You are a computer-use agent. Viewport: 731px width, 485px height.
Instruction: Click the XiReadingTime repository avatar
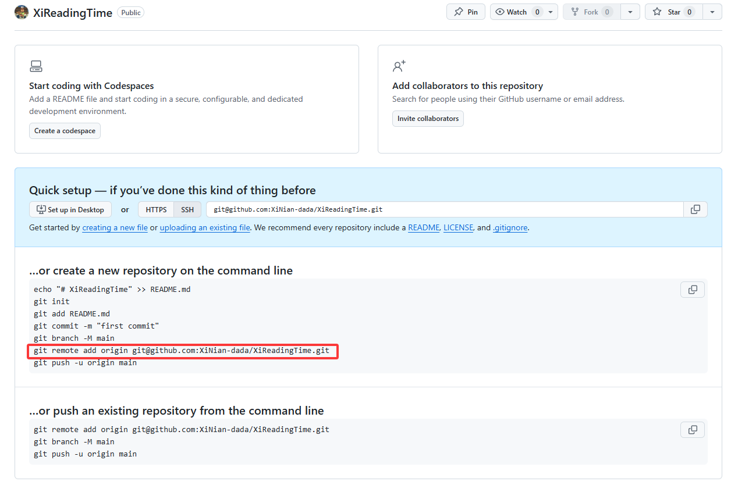point(22,12)
